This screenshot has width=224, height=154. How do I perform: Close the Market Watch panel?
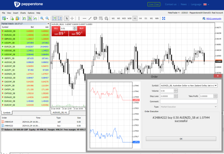(x=48, y=24)
